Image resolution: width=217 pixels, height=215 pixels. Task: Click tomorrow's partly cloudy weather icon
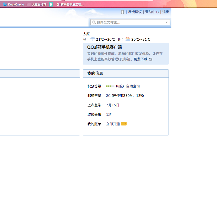[128, 39]
